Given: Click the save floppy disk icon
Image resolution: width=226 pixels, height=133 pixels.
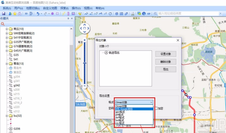Looking at the screenshot, I should pos(4,14).
